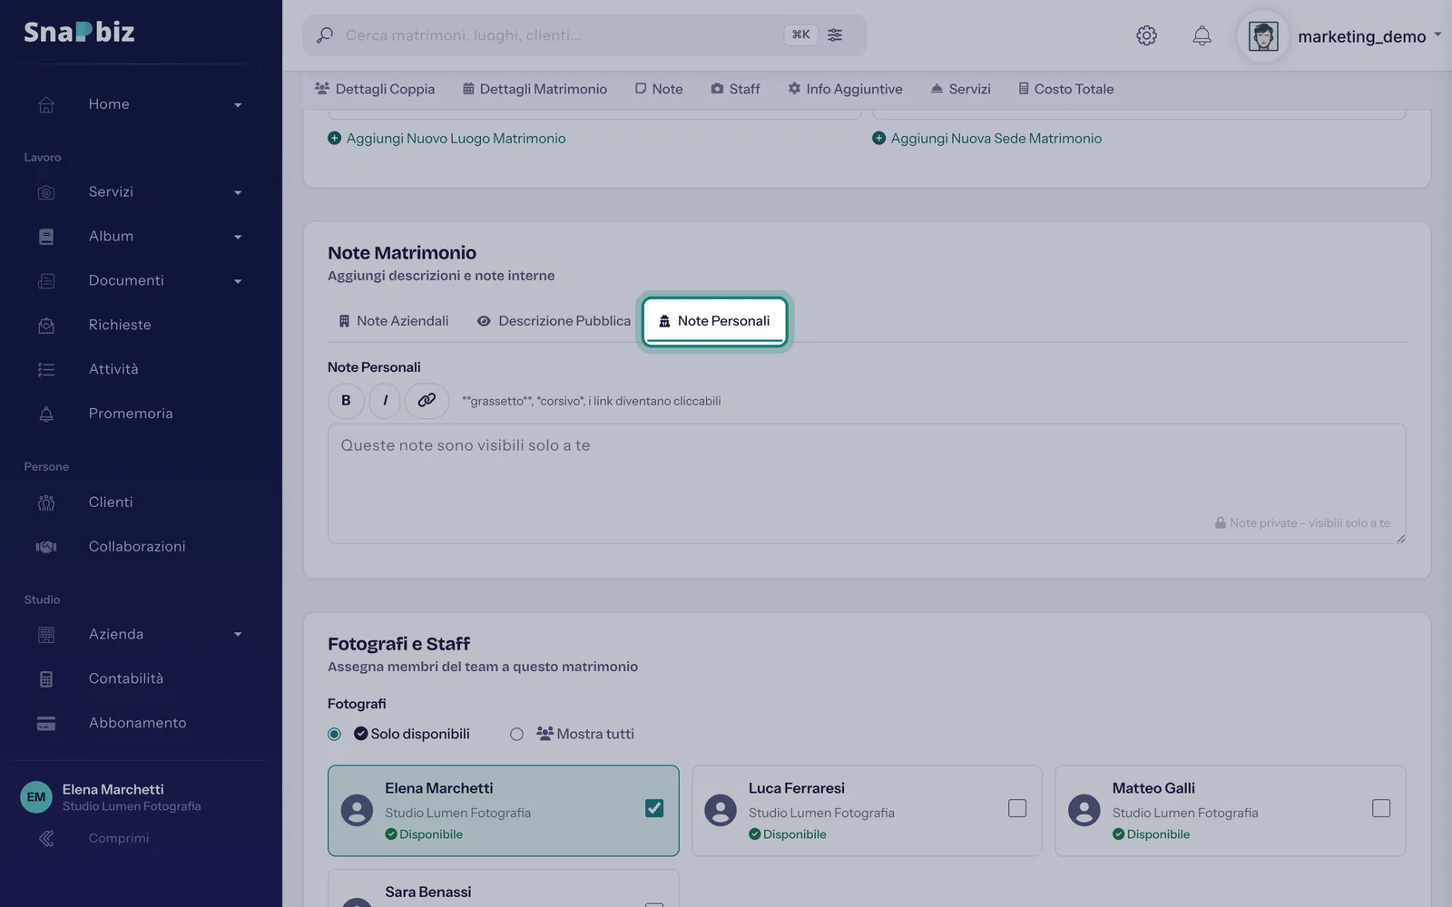This screenshot has width=1452, height=907.
Task: Go to the Staff section anchor
Action: (x=735, y=89)
